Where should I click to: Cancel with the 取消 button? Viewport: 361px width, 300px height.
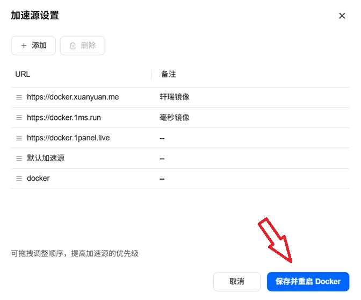point(237,282)
